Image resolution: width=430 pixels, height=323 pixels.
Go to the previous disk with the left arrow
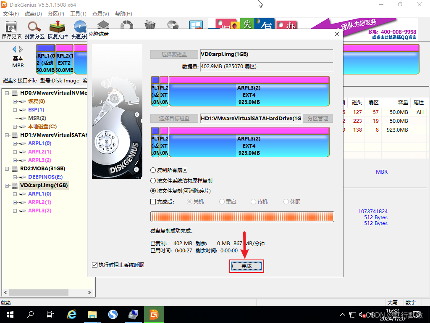[14, 50]
